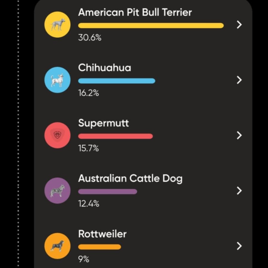Select the Australian Cattle Dog title
Image resolution: width=268 pixels, height=268 pixels.
(x=130, y=178)
